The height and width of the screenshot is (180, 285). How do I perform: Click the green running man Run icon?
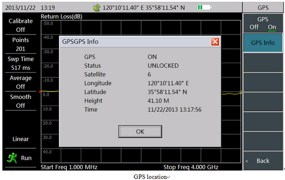pos(12,158)
